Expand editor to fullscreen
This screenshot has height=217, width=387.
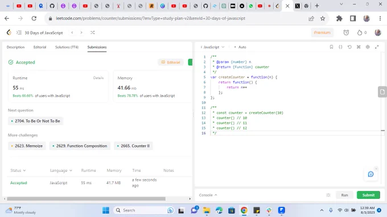[x=377, y=47]
